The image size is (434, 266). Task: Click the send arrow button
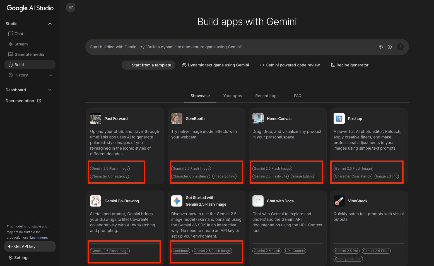[x=400, y=47]
